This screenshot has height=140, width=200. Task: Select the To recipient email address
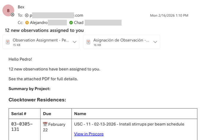pos(56,15)
